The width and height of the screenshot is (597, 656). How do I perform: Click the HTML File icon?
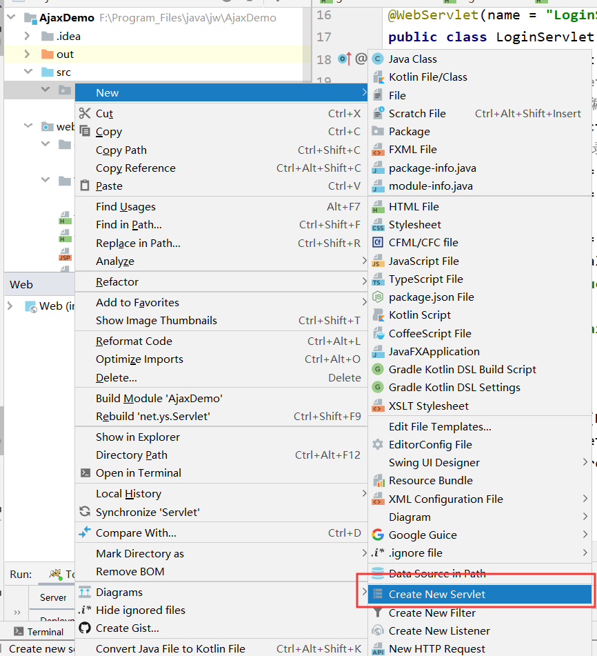[x=378, y=207]
